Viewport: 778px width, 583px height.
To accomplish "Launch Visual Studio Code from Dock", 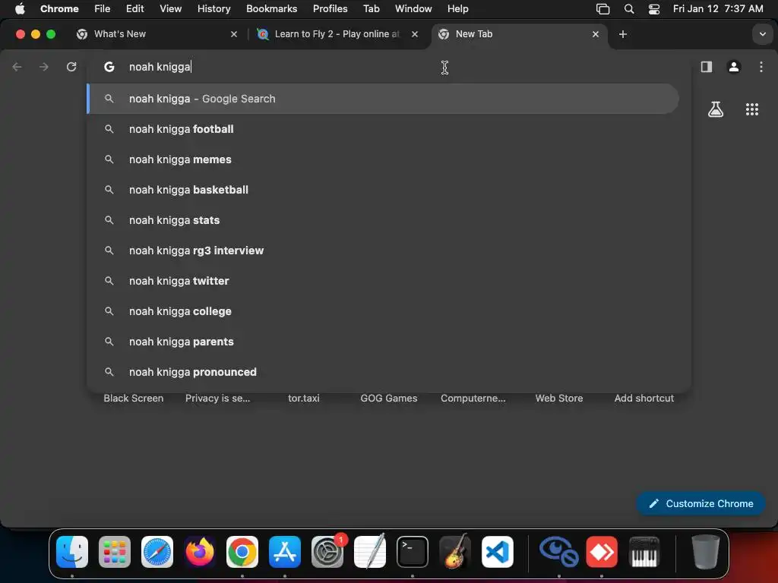I will point(498,552).
